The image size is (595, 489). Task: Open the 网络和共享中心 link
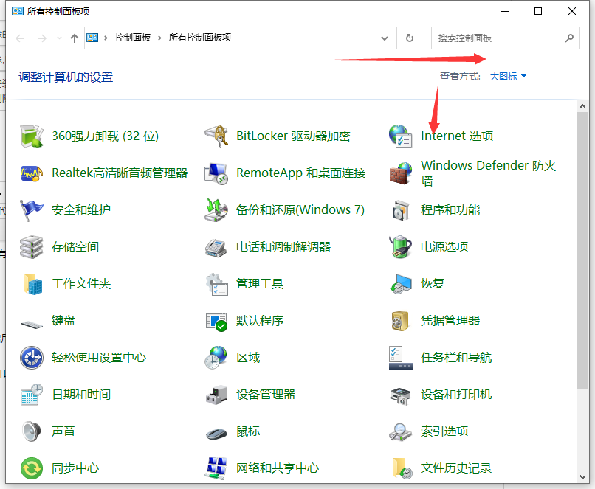coord(278,468)
